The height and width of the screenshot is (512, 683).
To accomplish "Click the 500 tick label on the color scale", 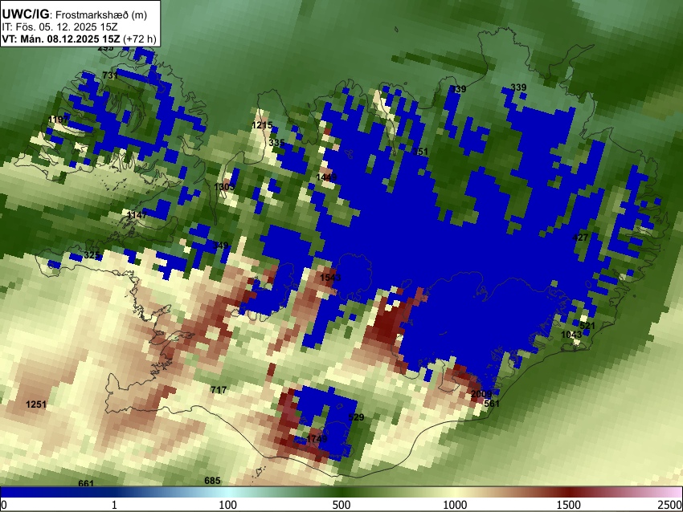I will (341, 505).
